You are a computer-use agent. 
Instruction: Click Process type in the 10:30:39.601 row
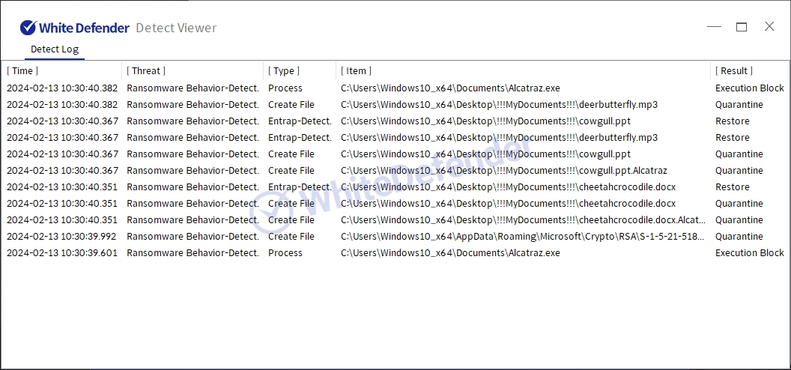pyautogui.click(x=285, y=253)
